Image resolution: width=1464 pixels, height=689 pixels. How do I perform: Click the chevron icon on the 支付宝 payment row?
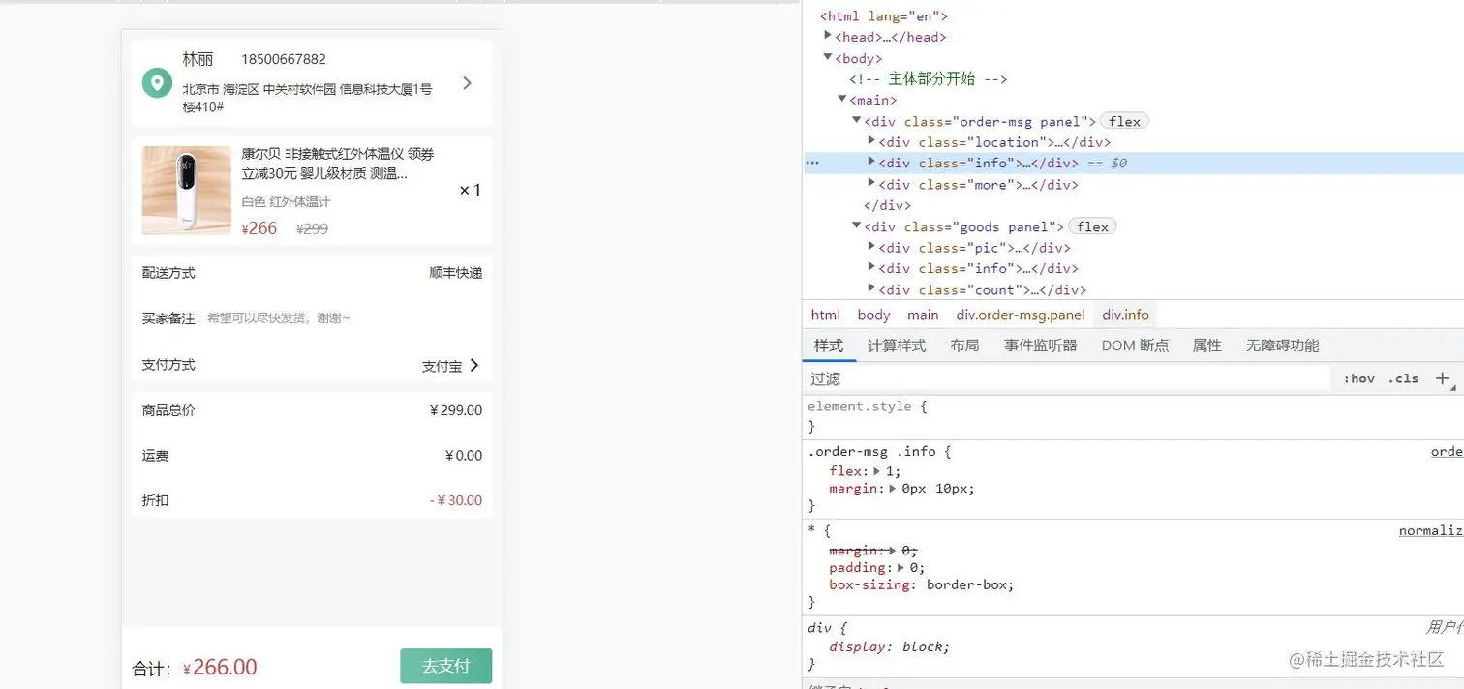pos(473,366)
